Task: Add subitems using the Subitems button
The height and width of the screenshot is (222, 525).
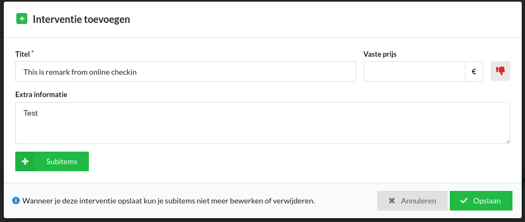Action: click(52, 161)
